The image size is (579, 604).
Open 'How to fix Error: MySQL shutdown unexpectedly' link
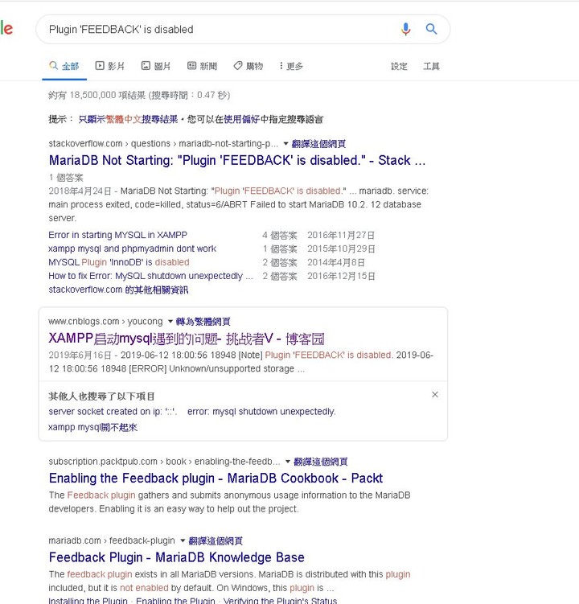[x=150, y=276]
